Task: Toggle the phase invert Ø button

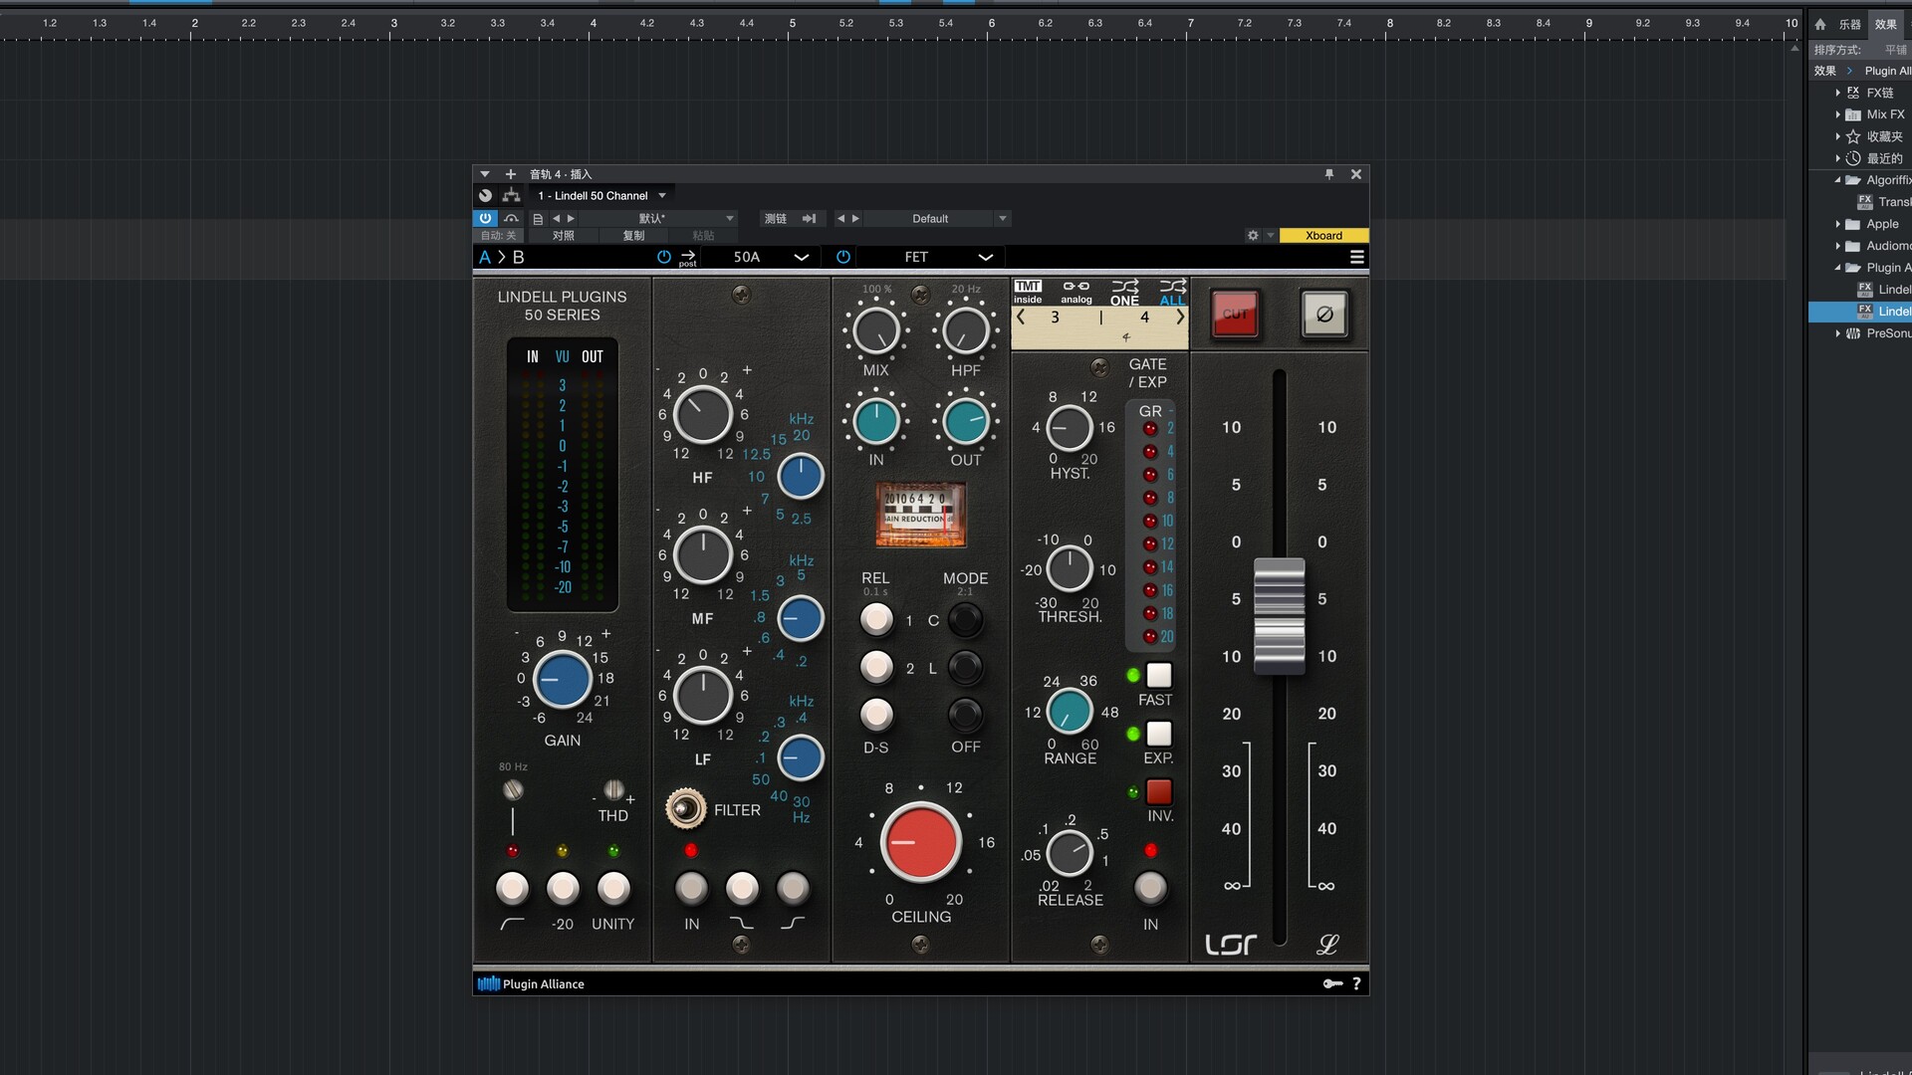Action: [1324, 315]
